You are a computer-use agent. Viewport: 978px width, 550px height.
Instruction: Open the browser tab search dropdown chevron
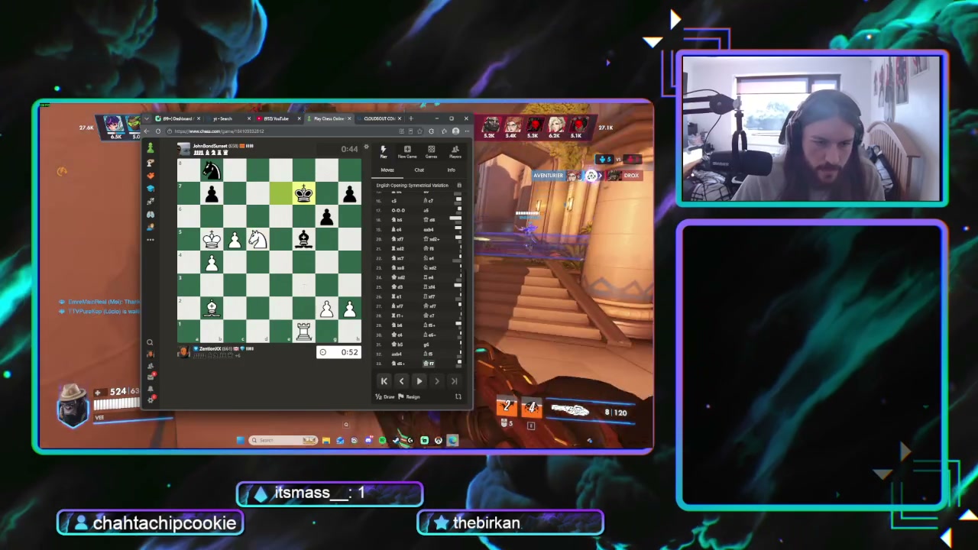point(147,118)
